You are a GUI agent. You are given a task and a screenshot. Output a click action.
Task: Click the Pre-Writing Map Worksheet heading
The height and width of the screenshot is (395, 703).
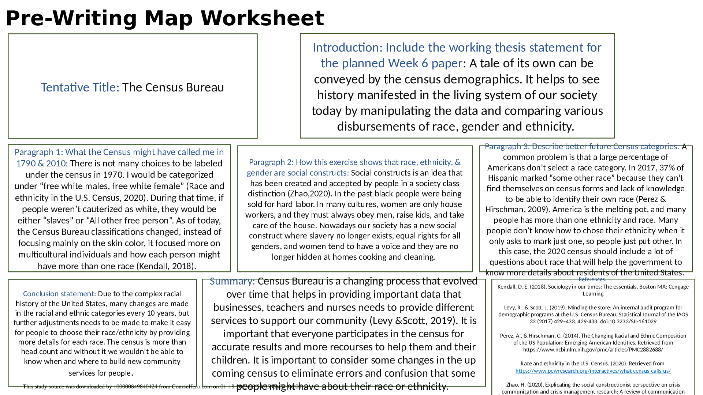tap(165, 18)
